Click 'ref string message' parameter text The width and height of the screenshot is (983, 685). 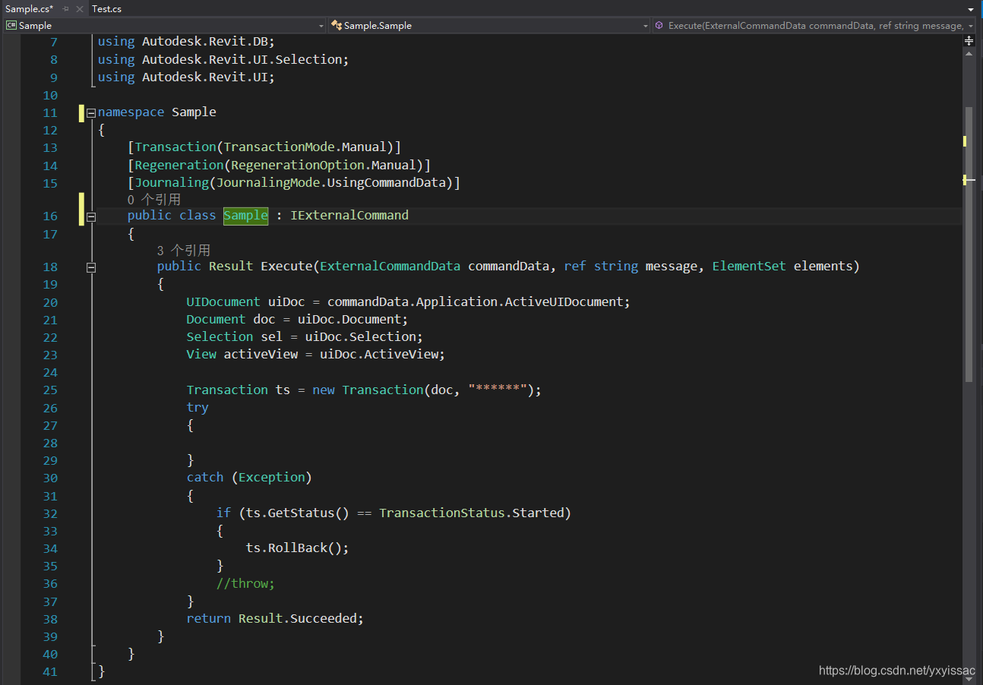(x=631, y=267)
